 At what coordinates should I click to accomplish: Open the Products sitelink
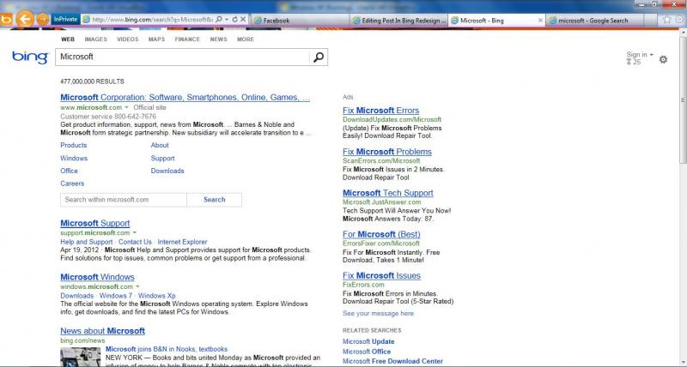point(74,145)
